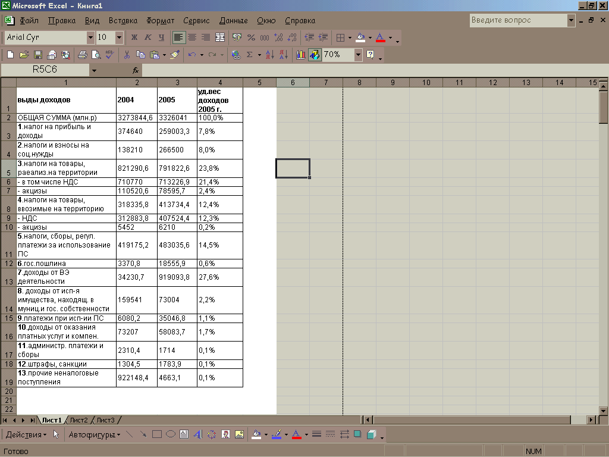The image size is (609, 457).
Task: Toggle underline Ч formatting
Action: [162, 37]
